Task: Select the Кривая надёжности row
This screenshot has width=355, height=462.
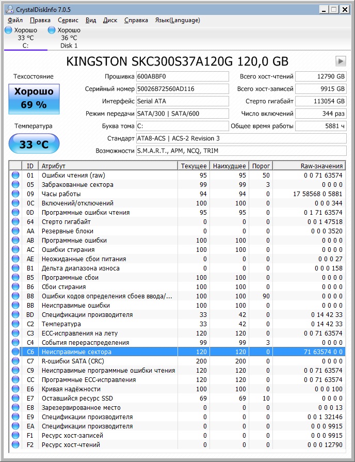Action: click(x=177, y=389)
